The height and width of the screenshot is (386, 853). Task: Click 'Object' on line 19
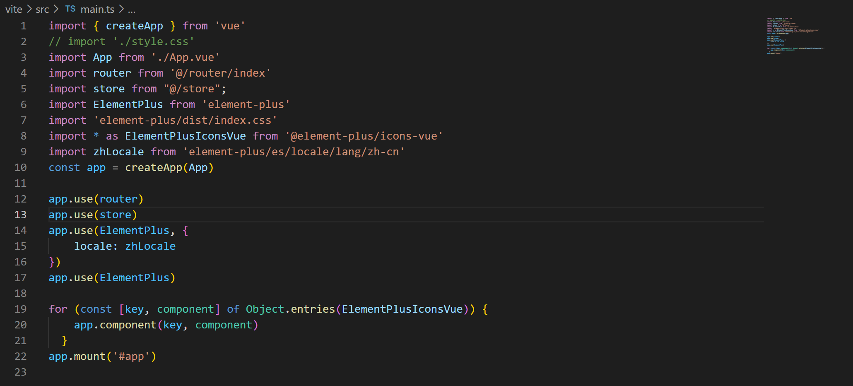click(265, 309)
